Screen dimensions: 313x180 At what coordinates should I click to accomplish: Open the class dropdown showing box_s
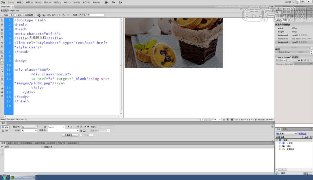point(56,127)
